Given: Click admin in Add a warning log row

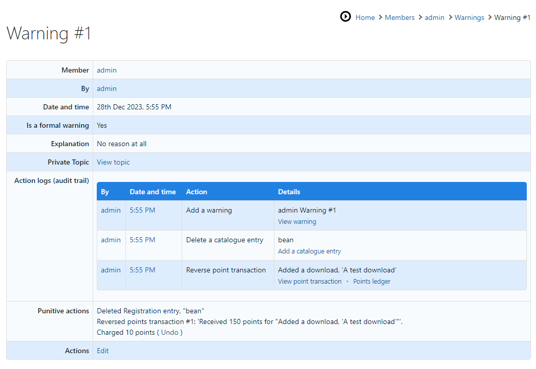Looking at the screenshot, I should coord(111,210).
